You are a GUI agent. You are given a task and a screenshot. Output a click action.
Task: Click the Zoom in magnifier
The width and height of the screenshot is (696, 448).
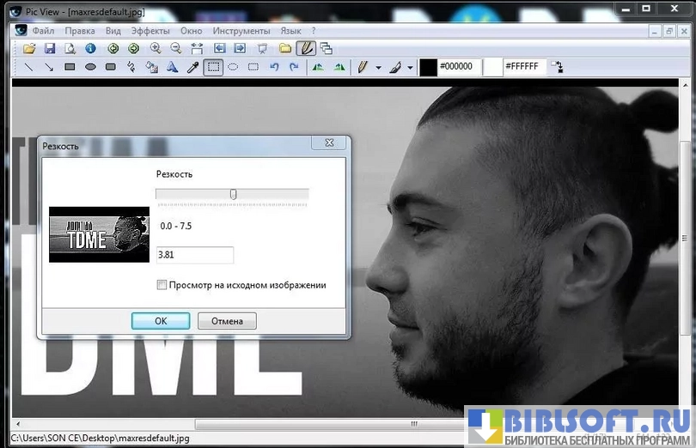pos(156,48)
